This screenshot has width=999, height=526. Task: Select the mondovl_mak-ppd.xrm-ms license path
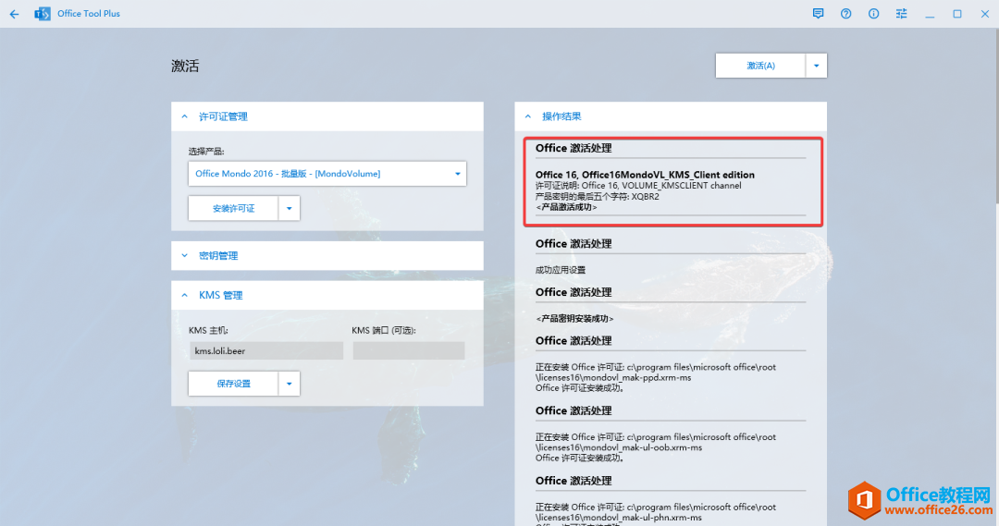[x=656, y=372]
